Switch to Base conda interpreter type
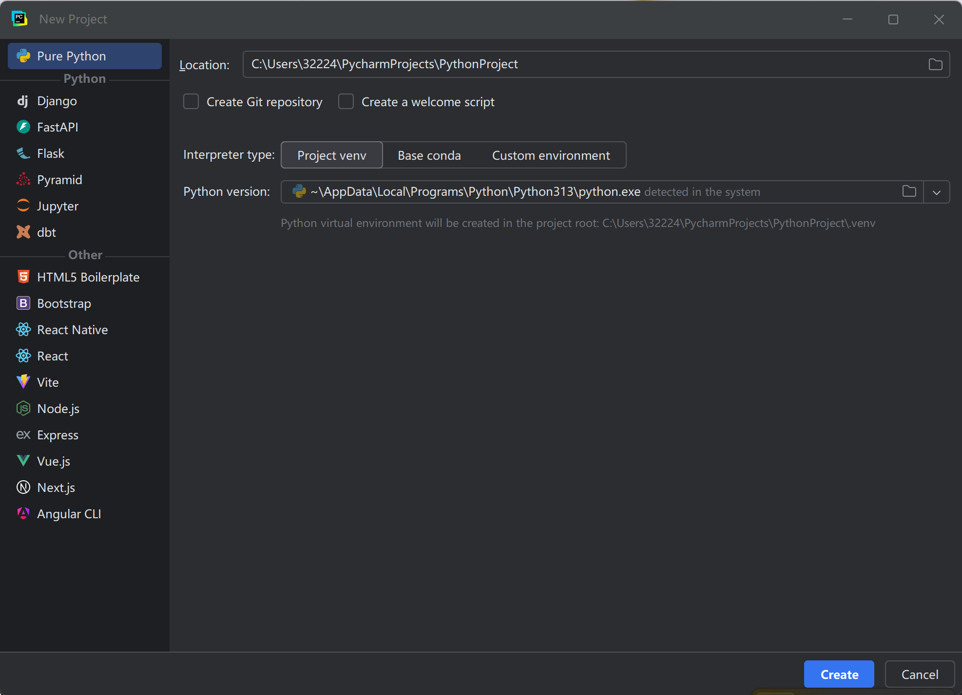This screenshot has height=695, width=962. pos(429,155)
